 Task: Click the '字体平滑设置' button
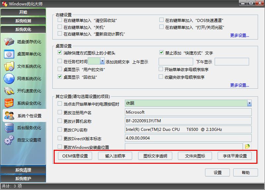click(x=235, y=156)
